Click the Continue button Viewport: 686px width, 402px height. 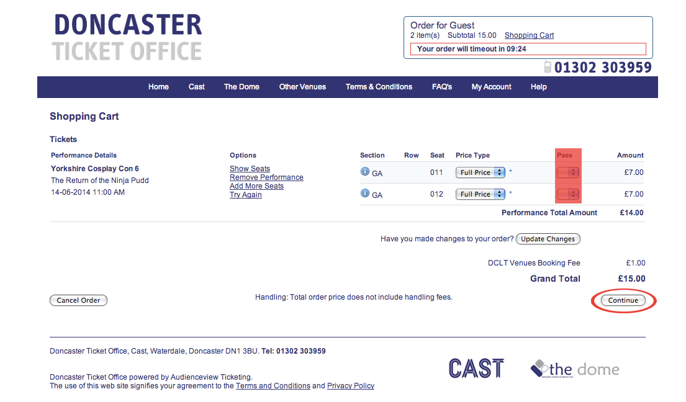point(623,300)
